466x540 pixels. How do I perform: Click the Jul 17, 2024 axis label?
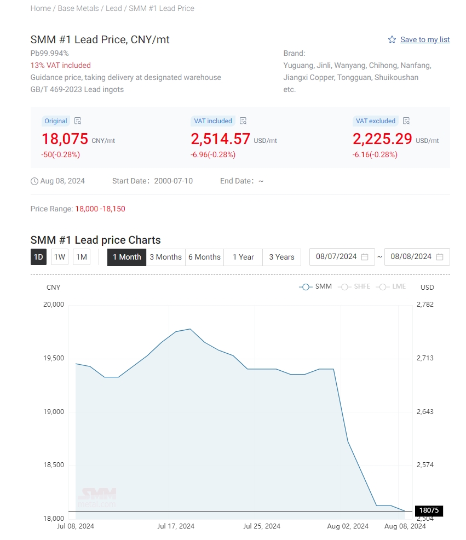pyautogui.click(x=176, y=526)
